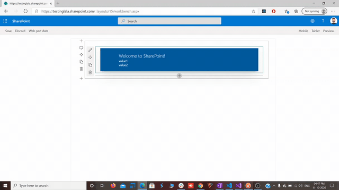Open Web part data
This screenshot has height=190, width=339.
[39, 31]
